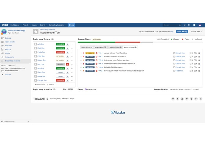Expand the Agile Kiwi Team board switcher
Screen dimensions: 205x146
click(14, 33)
